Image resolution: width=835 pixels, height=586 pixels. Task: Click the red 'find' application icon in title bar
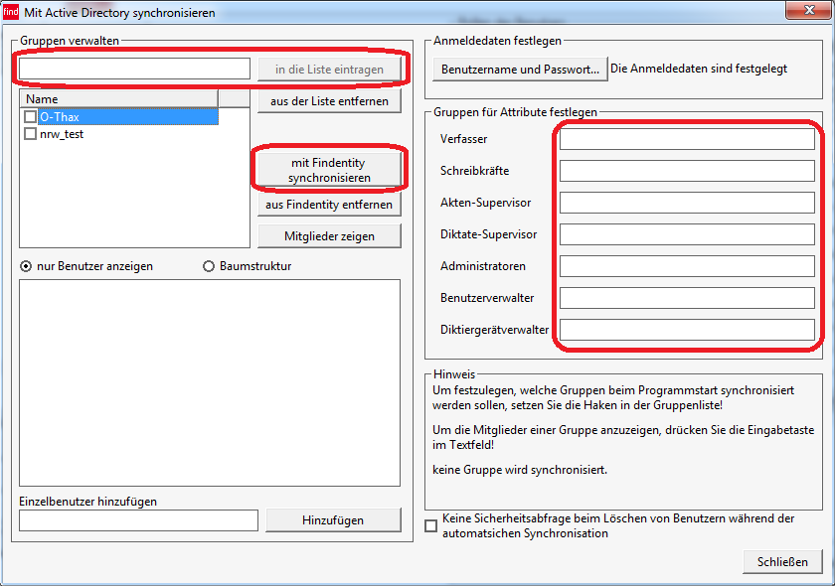pyautogui.click(x=11, y=12)
